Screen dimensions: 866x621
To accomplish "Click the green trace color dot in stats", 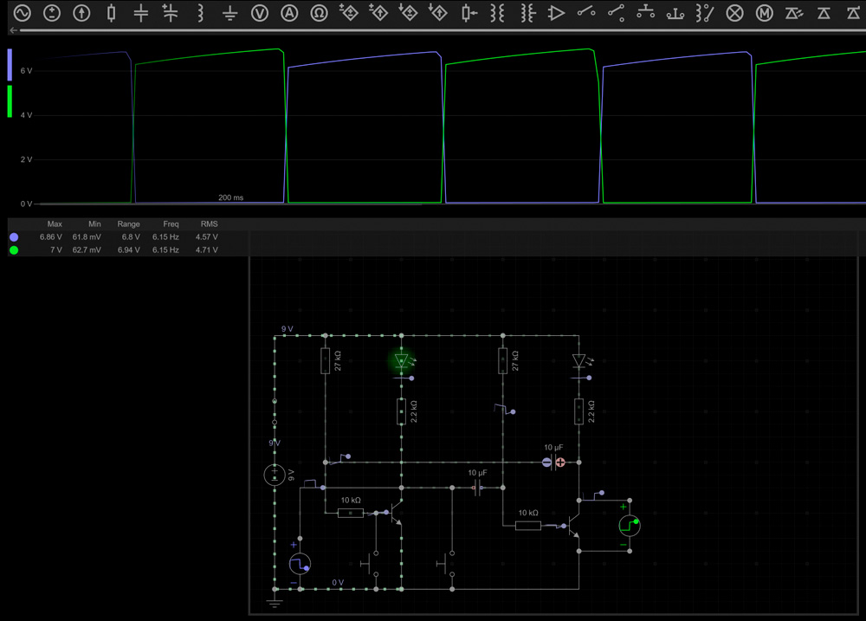I will [14, 250].
